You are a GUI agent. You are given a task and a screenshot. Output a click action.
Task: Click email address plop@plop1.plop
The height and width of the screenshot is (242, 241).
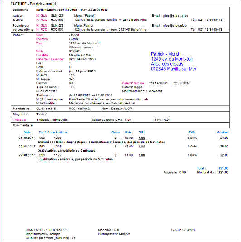176,16
